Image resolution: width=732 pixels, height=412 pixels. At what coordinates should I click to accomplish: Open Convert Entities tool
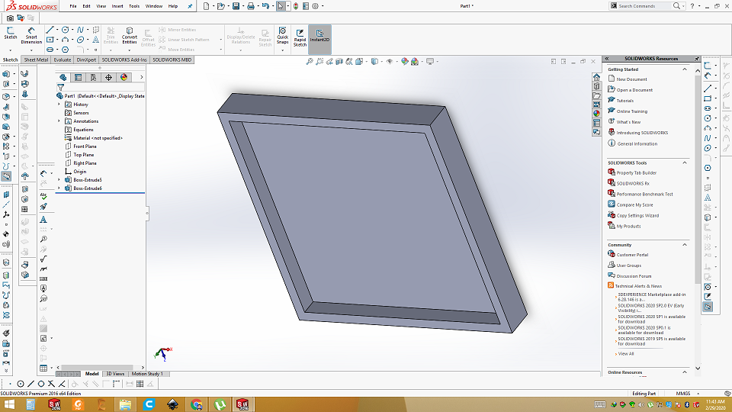point(130,36)
